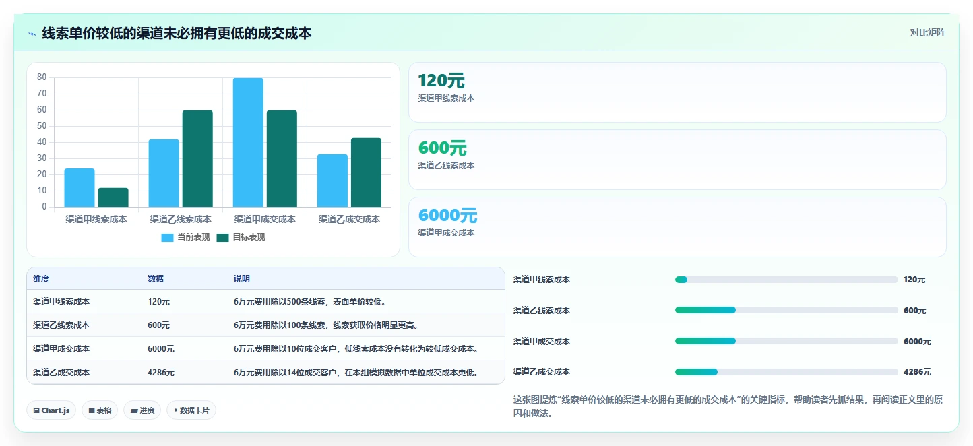
Task: Click the main title about 成交成本
Action: point(177,33)
